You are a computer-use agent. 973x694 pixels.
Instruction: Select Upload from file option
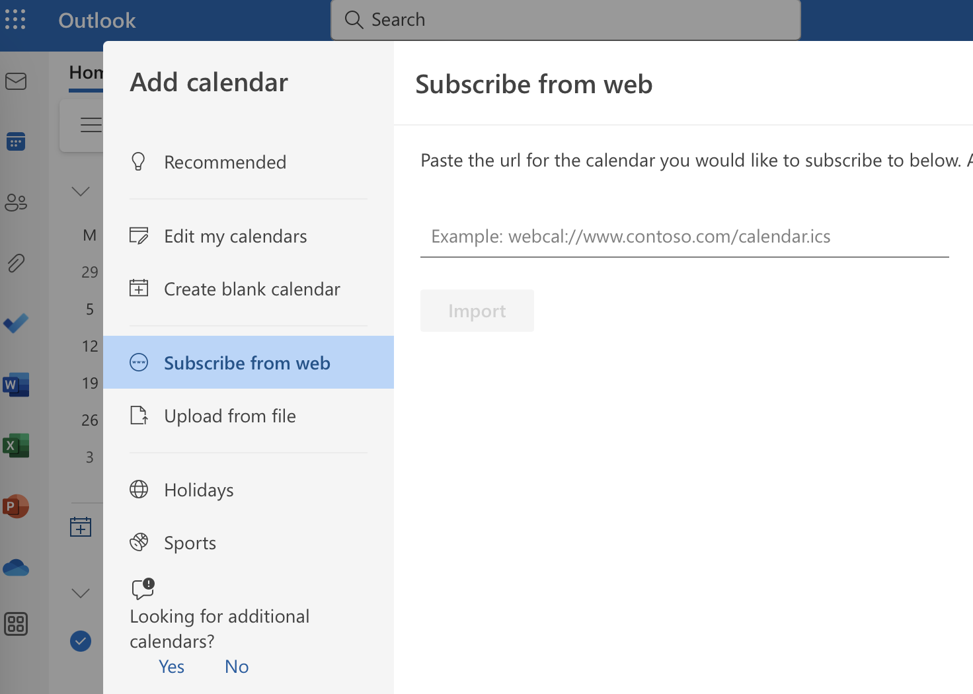(x=249, y=416)
